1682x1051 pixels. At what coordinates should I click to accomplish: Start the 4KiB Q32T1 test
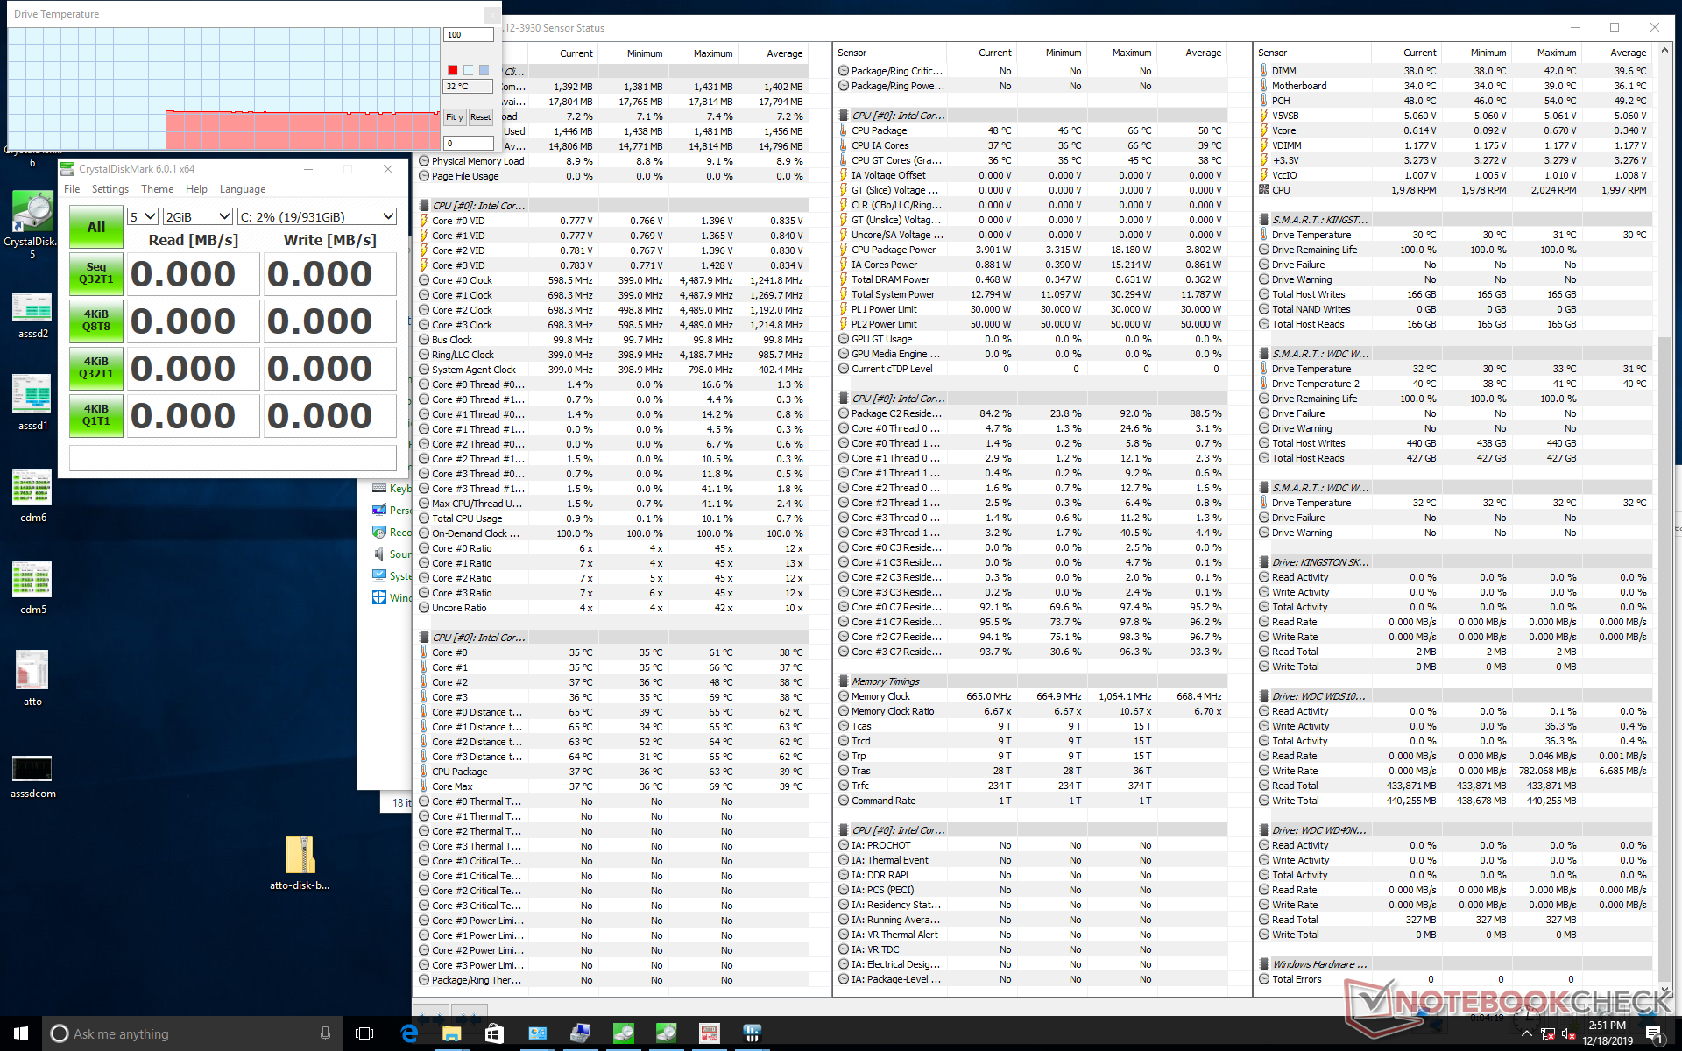pyautogui.click(x=96, y=368)
